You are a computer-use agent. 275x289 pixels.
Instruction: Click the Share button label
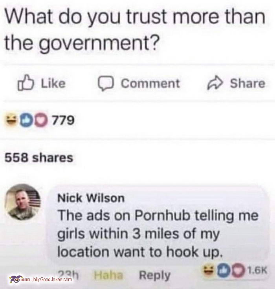pos(247,83)
